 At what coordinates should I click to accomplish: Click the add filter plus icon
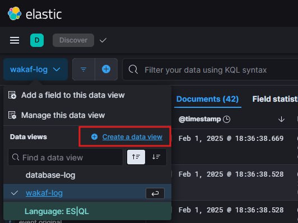point(106,69)
